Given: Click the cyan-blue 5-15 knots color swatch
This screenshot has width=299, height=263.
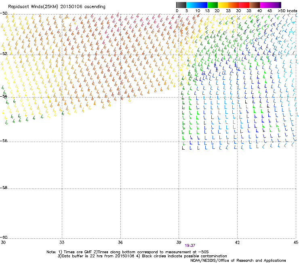Looking at the screenshot, I should (x=197, y=5).
